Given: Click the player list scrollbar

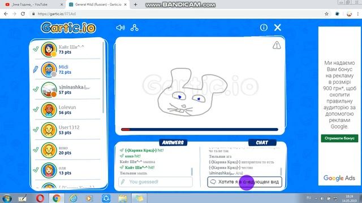Looking at the screenshot, I should tap(103, 77).
